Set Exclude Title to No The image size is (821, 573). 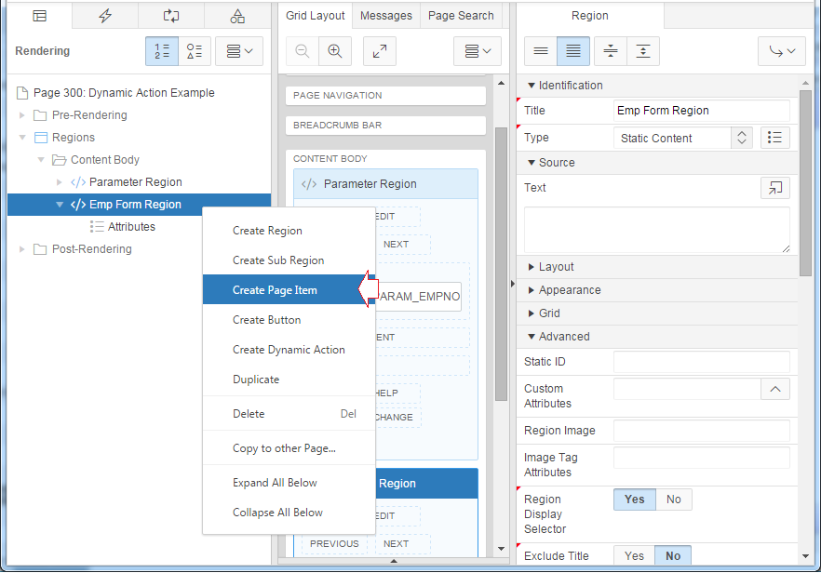point(673,555)
